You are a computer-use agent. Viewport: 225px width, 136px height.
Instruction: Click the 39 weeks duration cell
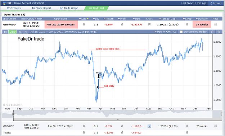(202, 24)
